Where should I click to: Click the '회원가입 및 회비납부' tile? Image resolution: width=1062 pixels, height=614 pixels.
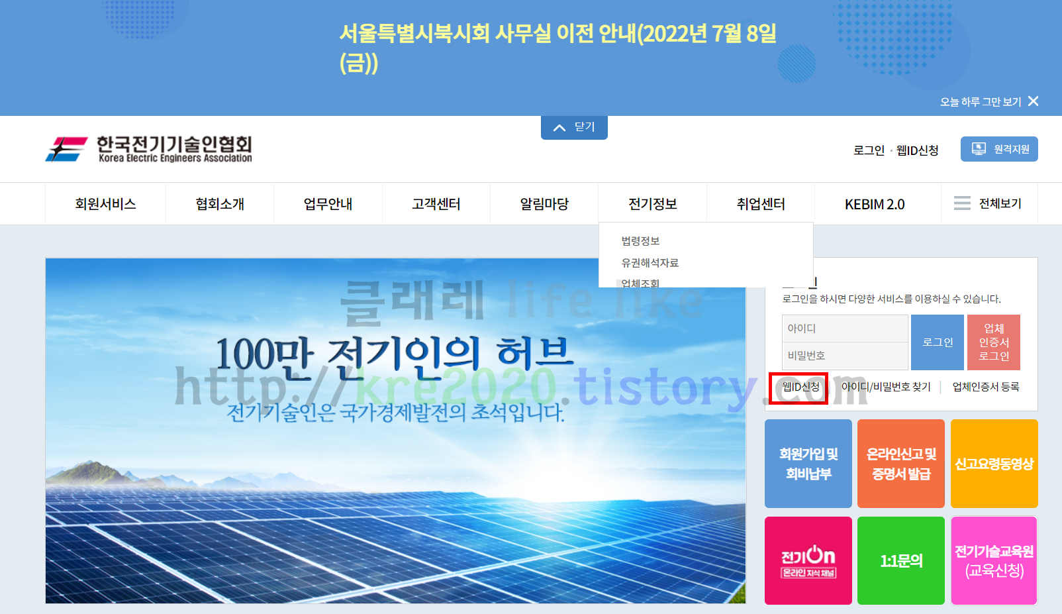[808, 464]
